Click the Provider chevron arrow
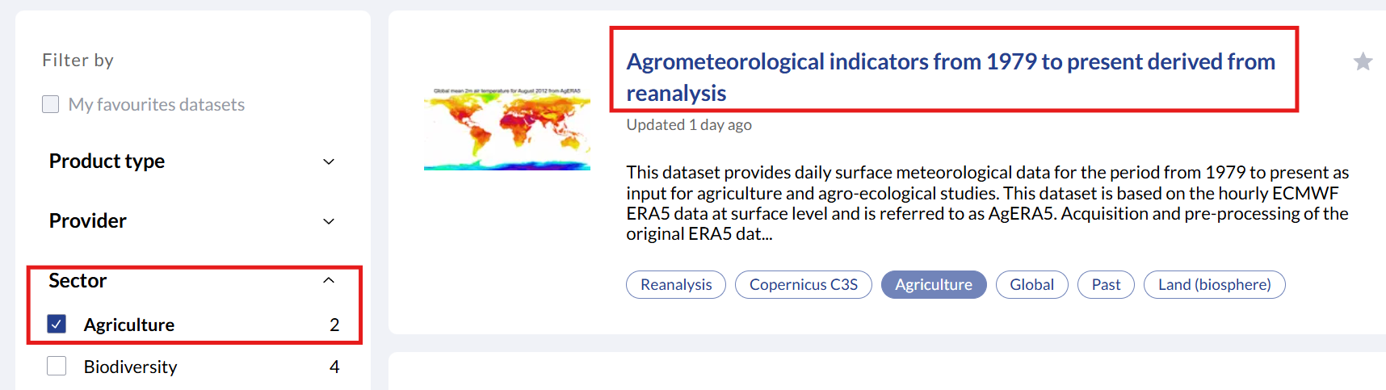Image resolution: width=1386 pixels, height=390 pixels. pos(329,221)
